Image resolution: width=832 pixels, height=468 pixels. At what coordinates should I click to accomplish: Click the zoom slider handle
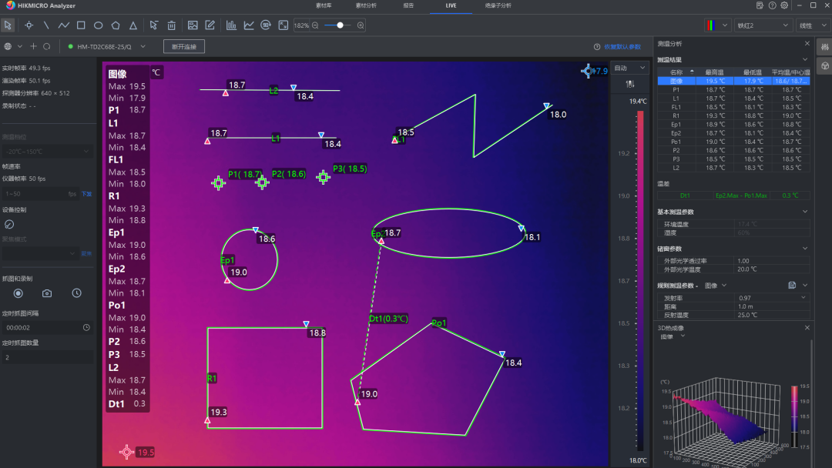coord(340,25)
